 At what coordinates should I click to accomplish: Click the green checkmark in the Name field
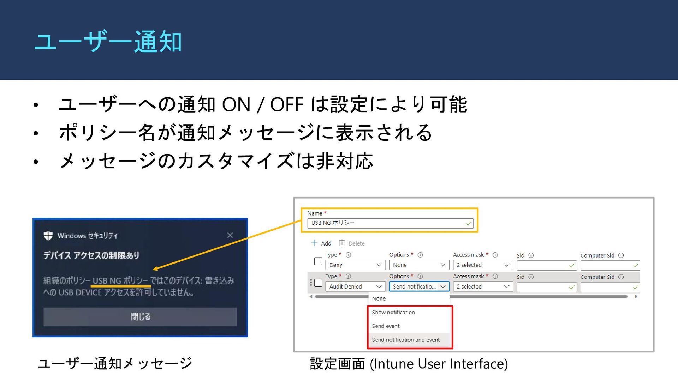pos(468,223)
